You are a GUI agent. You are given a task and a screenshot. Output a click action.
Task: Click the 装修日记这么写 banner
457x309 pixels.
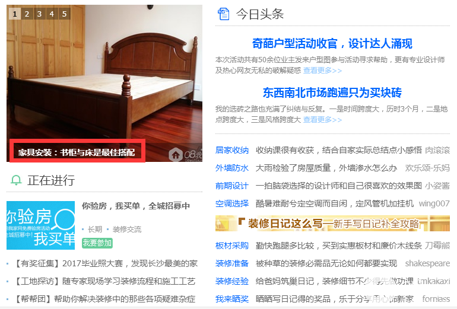332,224
